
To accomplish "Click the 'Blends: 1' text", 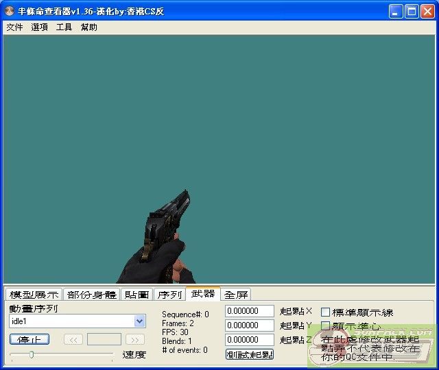I will point(177,341).
